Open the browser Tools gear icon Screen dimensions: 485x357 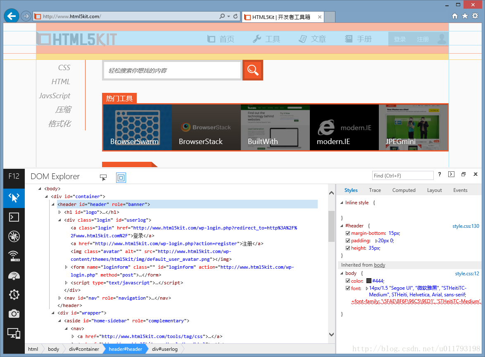click(475, 16)
